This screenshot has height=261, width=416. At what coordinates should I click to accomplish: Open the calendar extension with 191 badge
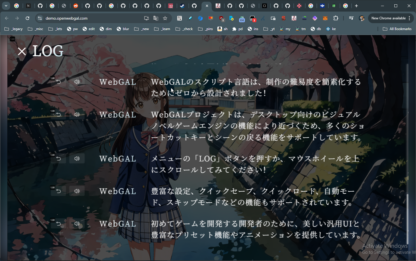[x=242, y=19]
